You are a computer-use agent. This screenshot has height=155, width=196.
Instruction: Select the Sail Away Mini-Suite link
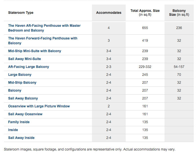tap(24, 59)
